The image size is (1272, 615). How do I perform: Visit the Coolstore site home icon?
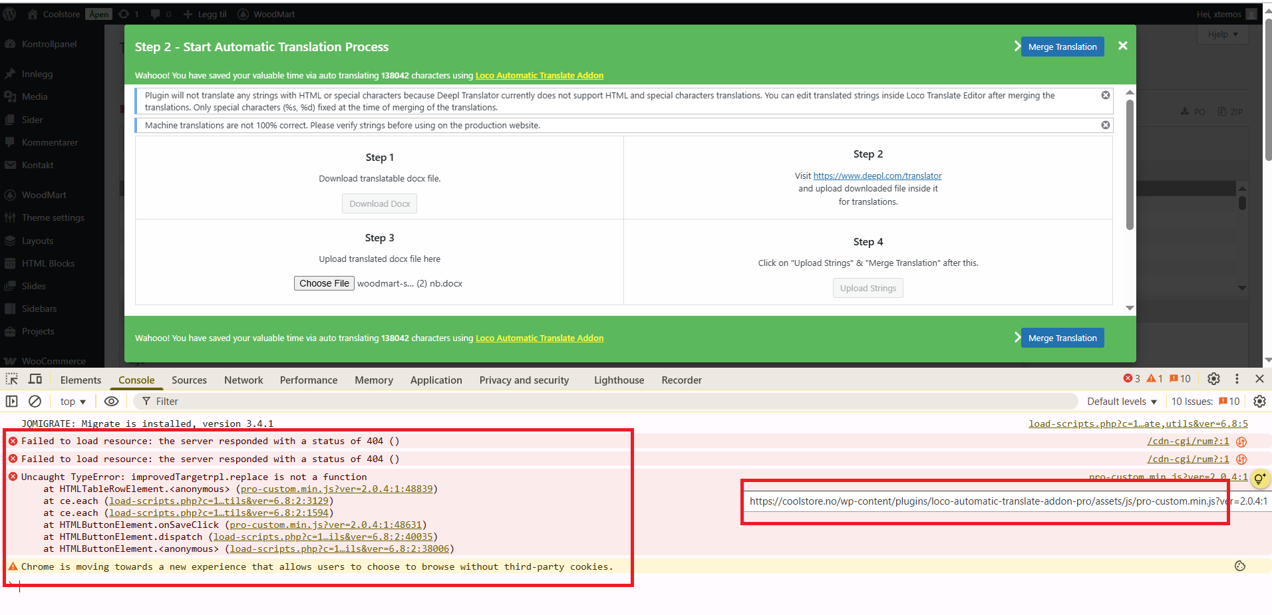point(32,14)
